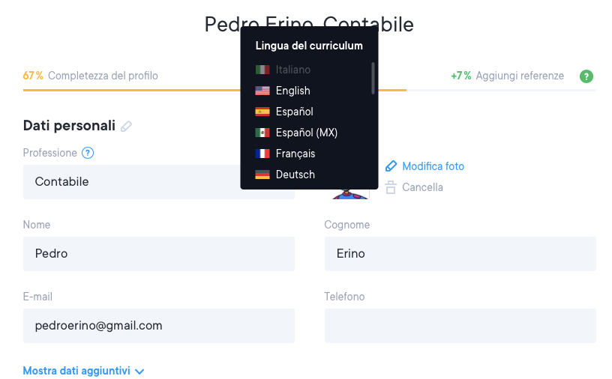Focus the Telefono input field

(x=460, y=326)
